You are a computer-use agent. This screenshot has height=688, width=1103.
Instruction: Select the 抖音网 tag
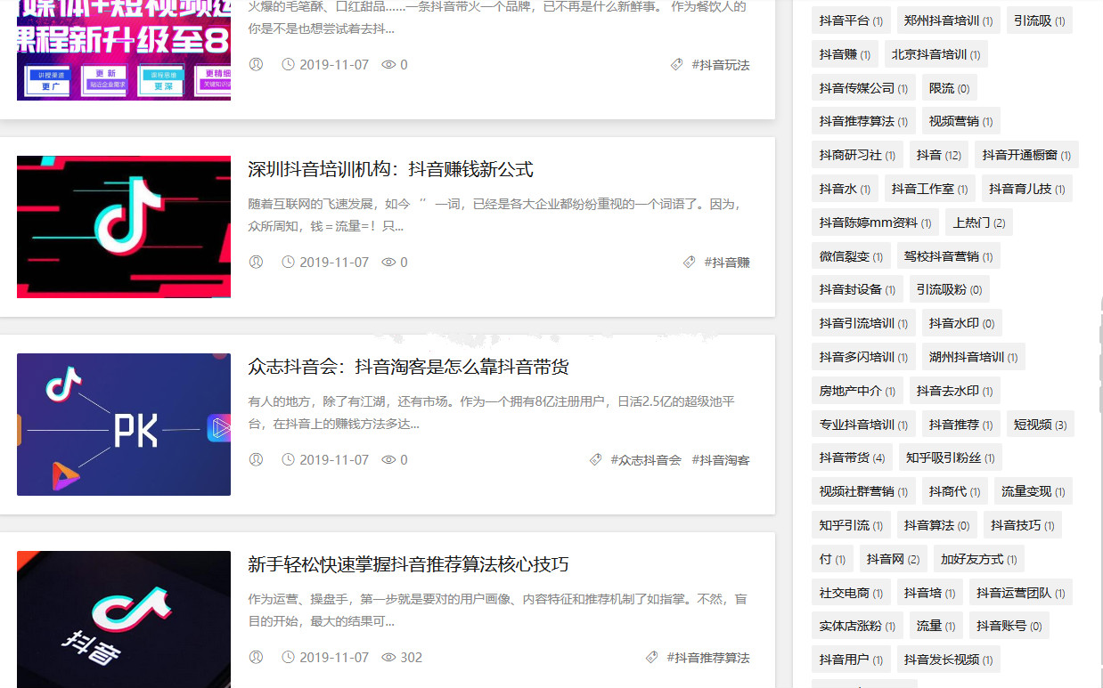[x=893, y=559]
